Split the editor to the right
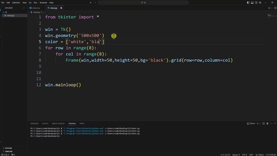This screenshot has width=277, height=156. [275, 8]
